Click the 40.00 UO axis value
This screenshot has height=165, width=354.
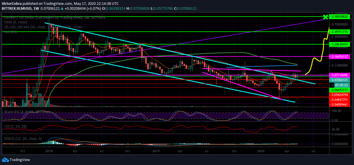[x=336, y=129]
